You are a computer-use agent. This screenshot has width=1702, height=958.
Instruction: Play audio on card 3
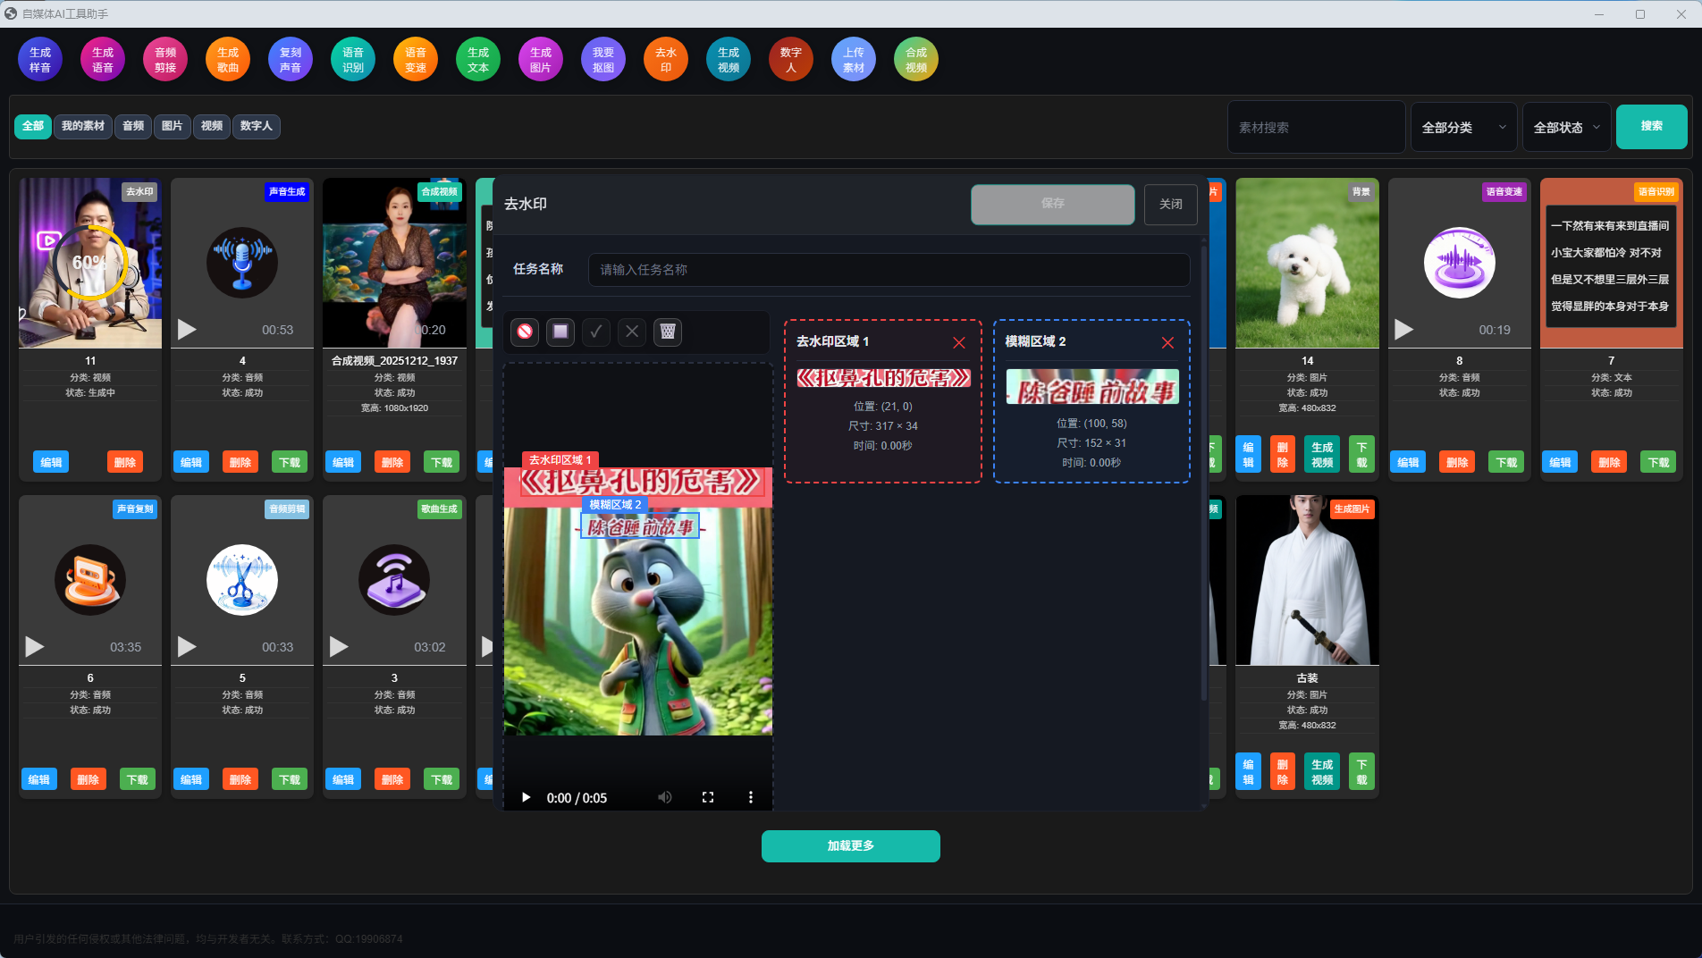click(339, 646)
